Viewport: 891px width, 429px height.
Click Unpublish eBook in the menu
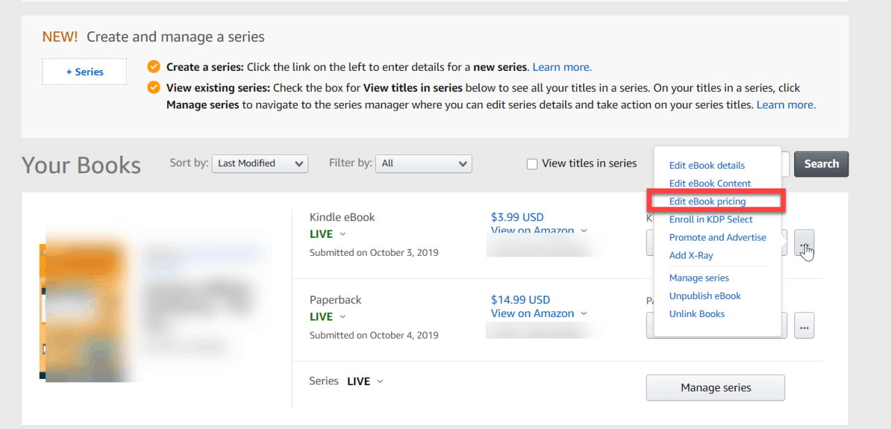tap(705, 296)
